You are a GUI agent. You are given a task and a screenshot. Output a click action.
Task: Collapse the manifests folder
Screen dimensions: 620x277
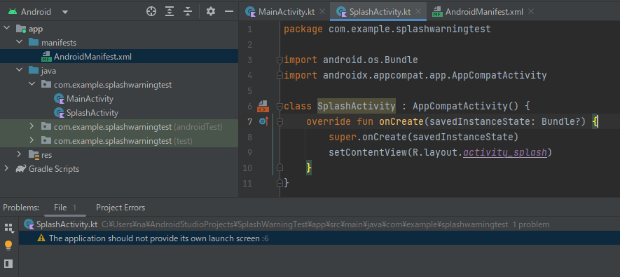[x=19, y=42]
